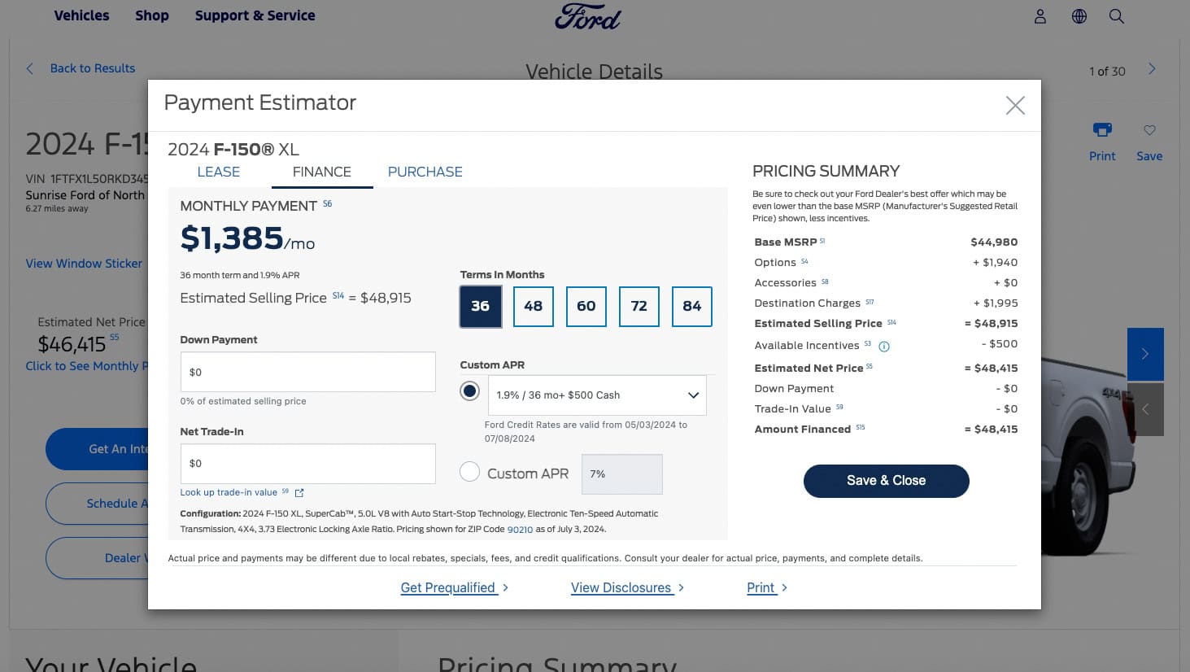Click the Save heart icon
This screenshot has height=672, width=1190.
coord(1149,130)
